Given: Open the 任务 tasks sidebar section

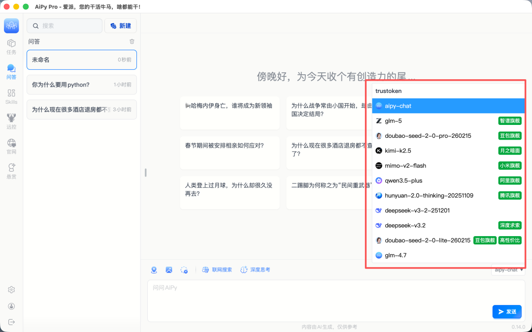Looking at the screenshot, I should click(11, 47).
